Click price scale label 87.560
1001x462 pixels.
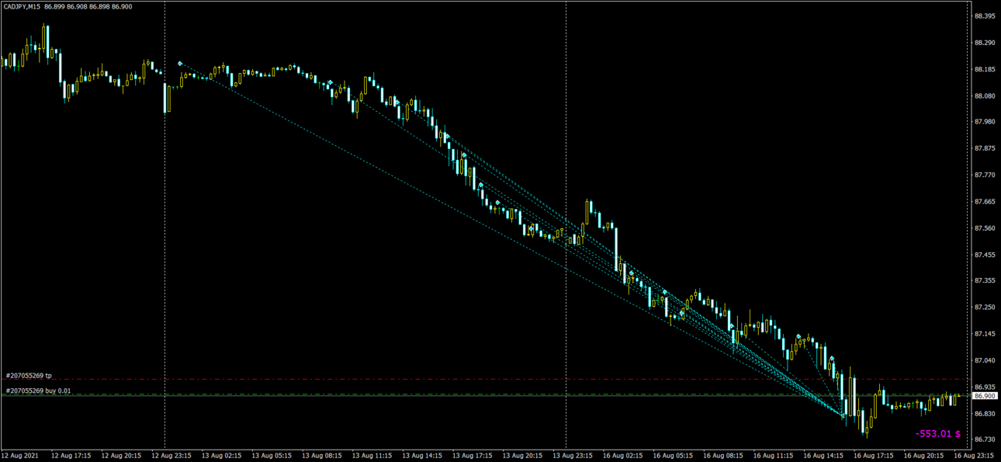985,228
